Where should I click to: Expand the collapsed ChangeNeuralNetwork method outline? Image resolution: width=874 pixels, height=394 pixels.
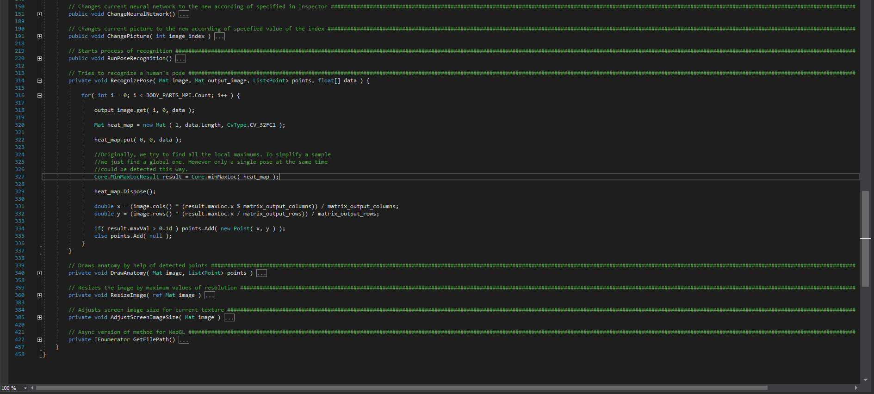[39, 14]
